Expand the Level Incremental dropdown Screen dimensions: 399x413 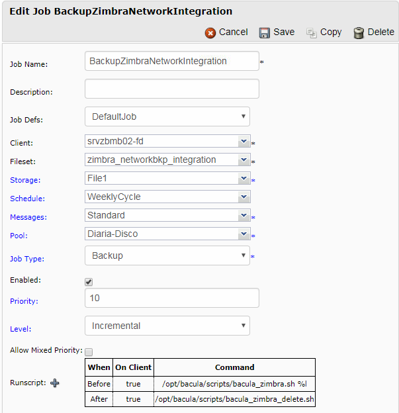click(167, 326)
